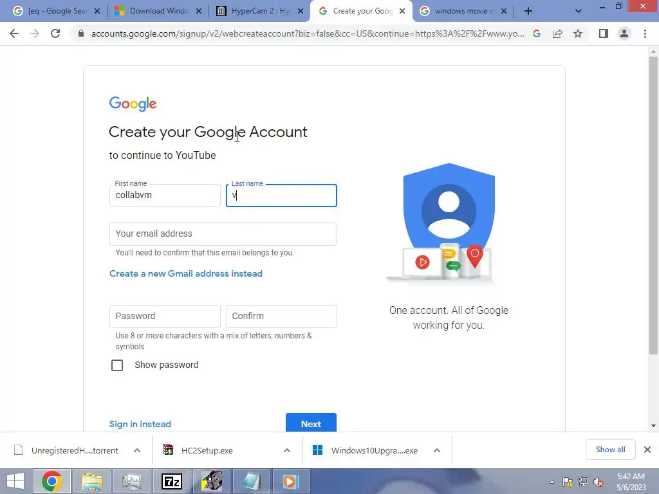Click the browser forward arrow
Image resolution: width=659 pixels, height=494 pixels.
click(35, 33)
